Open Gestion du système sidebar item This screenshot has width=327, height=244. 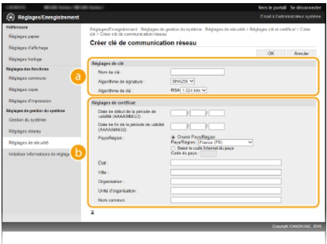(x=27, y=120)
